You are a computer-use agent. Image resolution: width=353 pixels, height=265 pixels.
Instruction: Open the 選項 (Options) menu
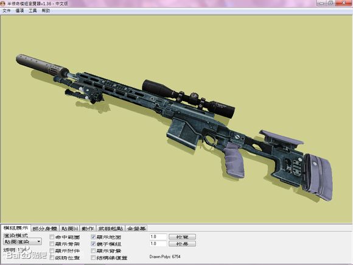[x=19, y=10]
